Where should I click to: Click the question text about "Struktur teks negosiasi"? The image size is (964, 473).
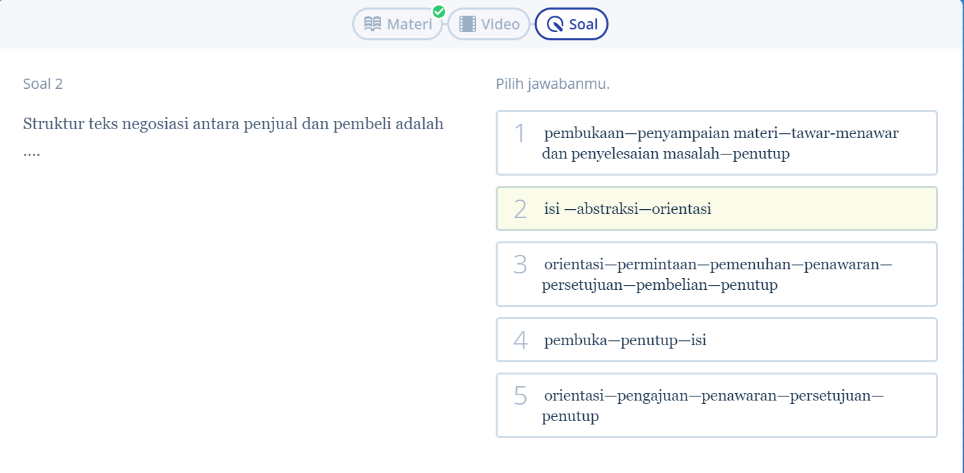(233, 124)
